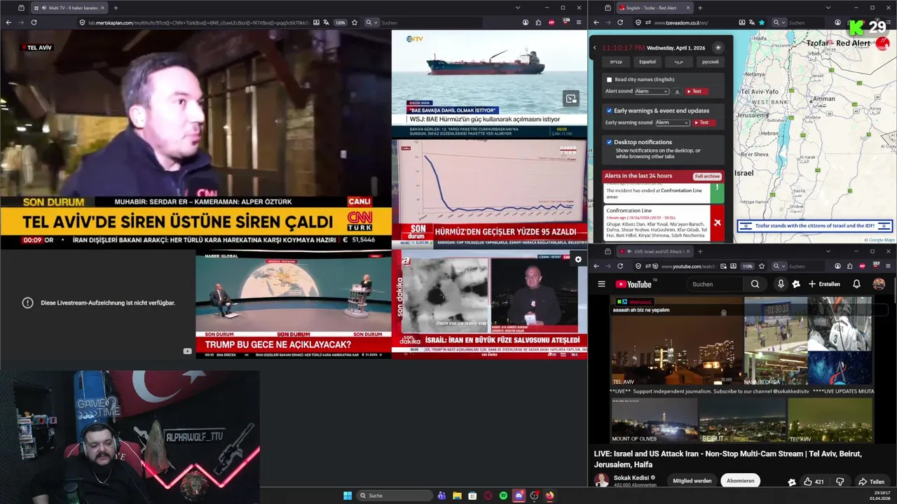Click the CNN Türk Tel Aviv stream

coord(196,140)
